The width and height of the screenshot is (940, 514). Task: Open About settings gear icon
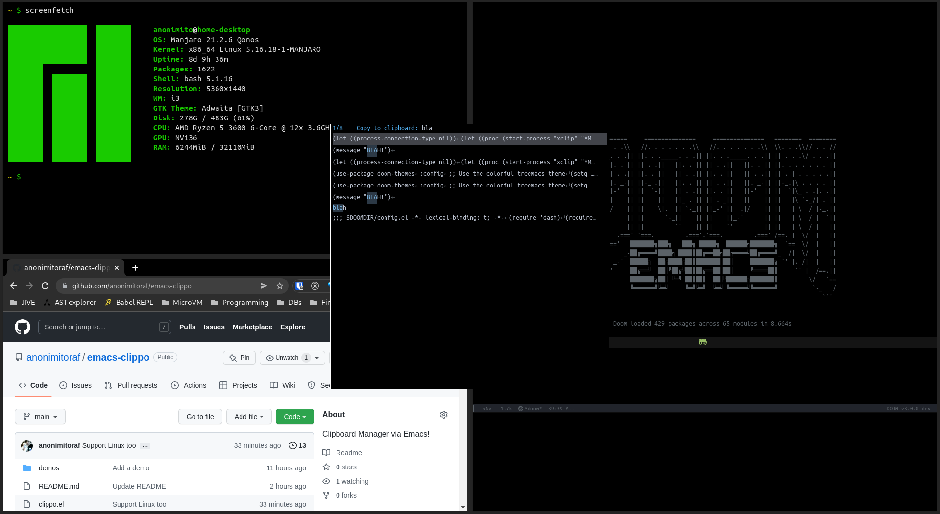444,415
